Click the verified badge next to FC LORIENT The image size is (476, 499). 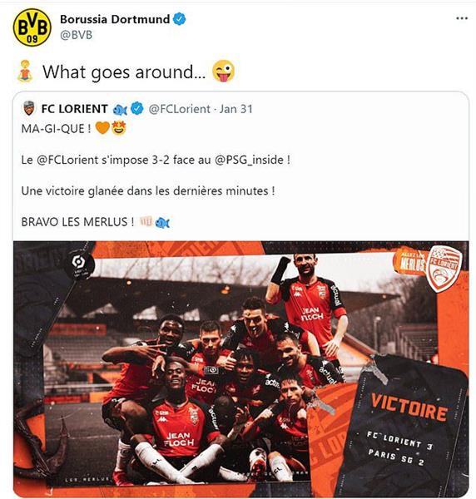coord(137,109)
